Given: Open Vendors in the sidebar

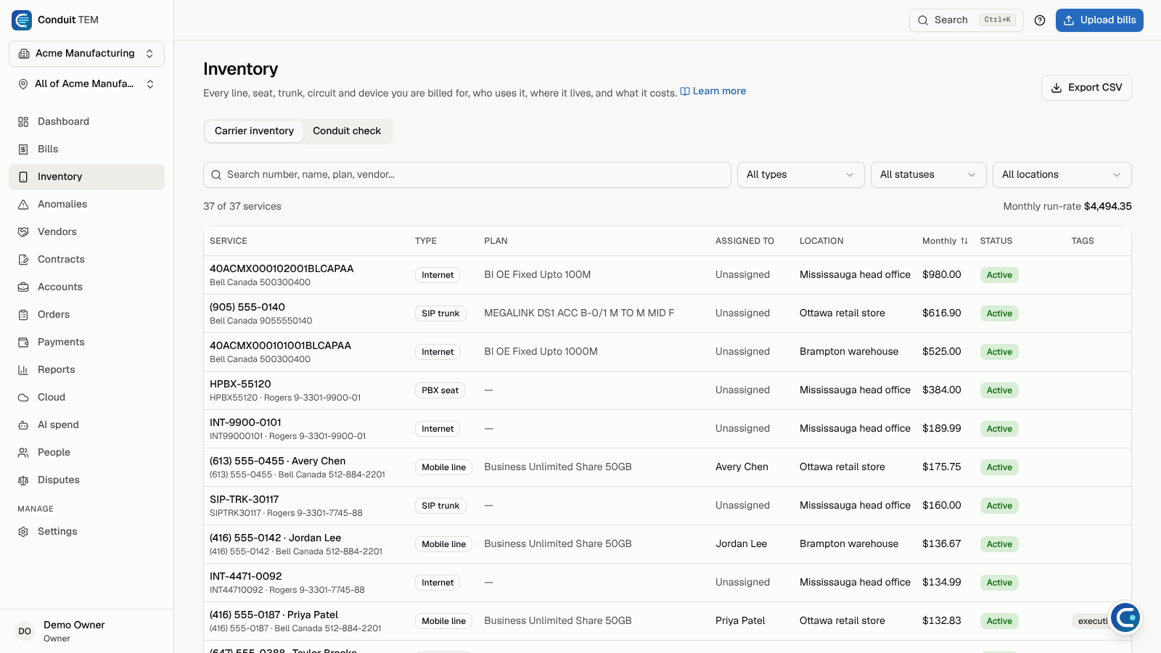Looking at the screenshot, I should (86, 232).
